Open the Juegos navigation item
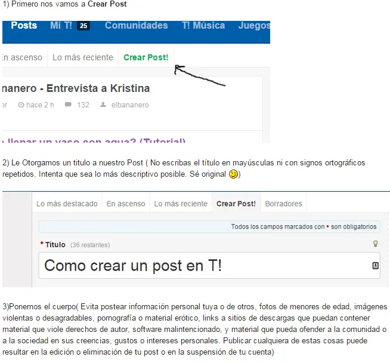The width and height of the screenshot is (390, 363). (254, 26)
